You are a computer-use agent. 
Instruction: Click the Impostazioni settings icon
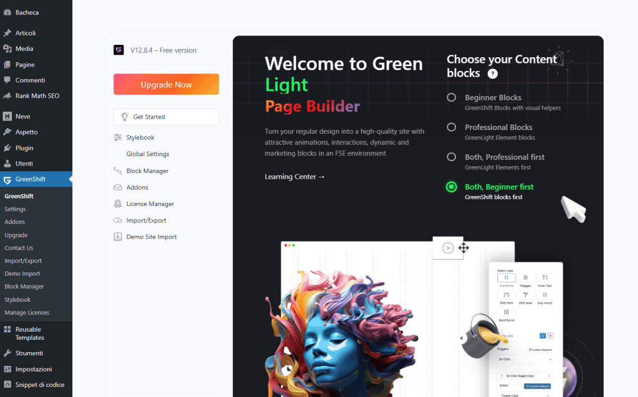(x=7, y=369)
